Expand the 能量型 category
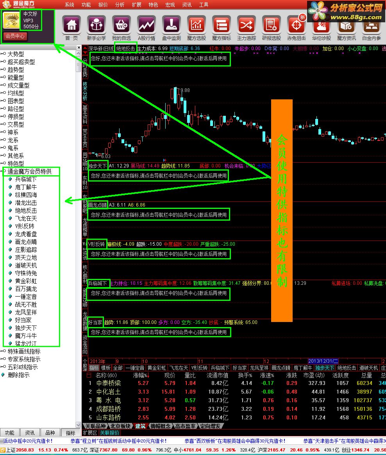The height and width of the screenshot is (455, 386). point(16,77)
